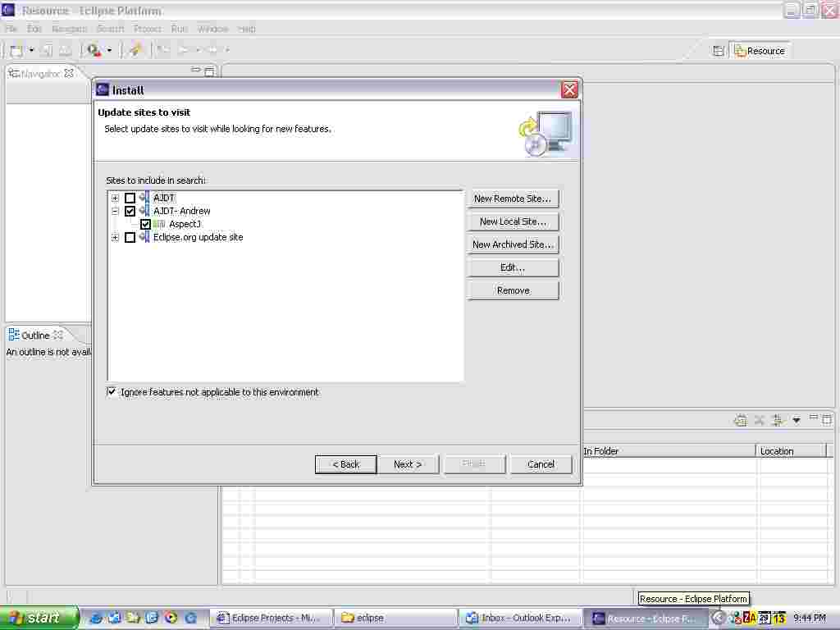Minimize the Tasks view panel
Image resolution: width=840 pixels, height=630 pixels.
[813, 417]
